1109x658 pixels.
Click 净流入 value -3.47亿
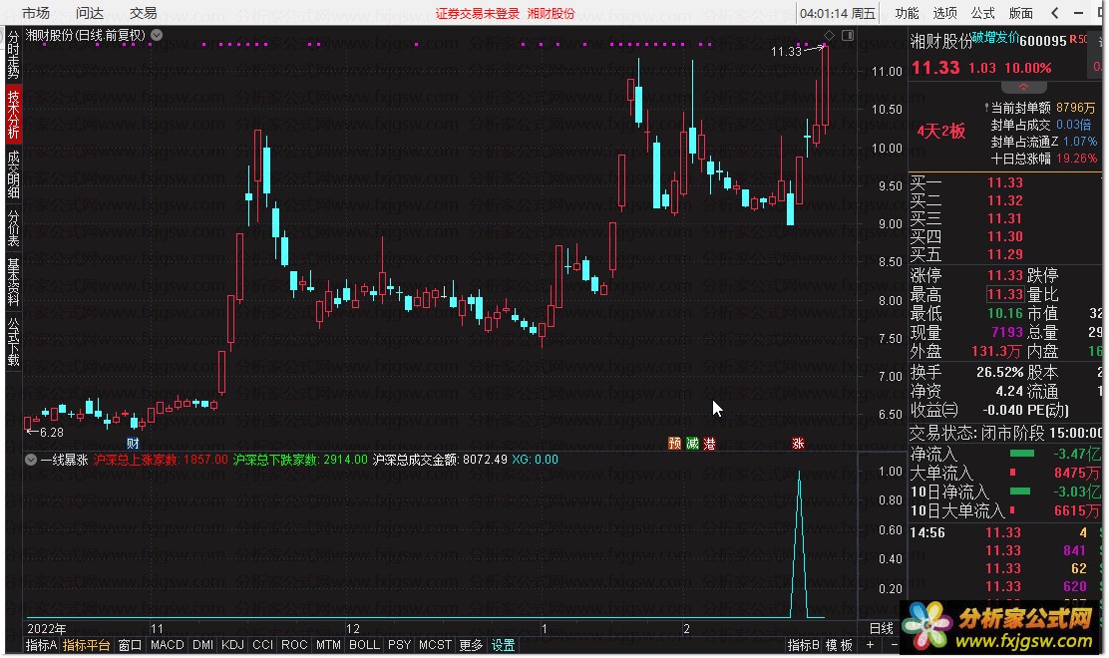click(1077, 455)
